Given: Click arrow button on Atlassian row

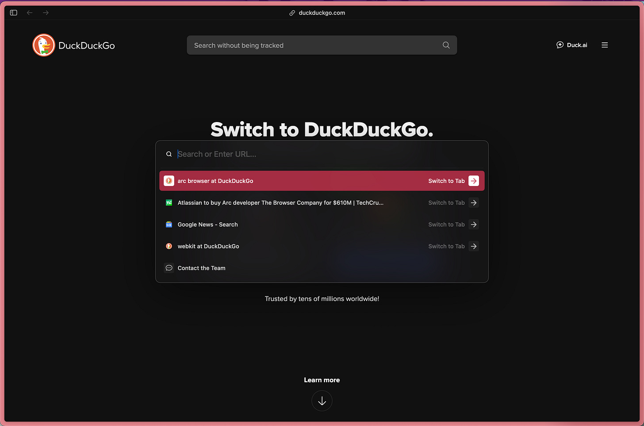Looking at the screenshot, I should (474, 203).
